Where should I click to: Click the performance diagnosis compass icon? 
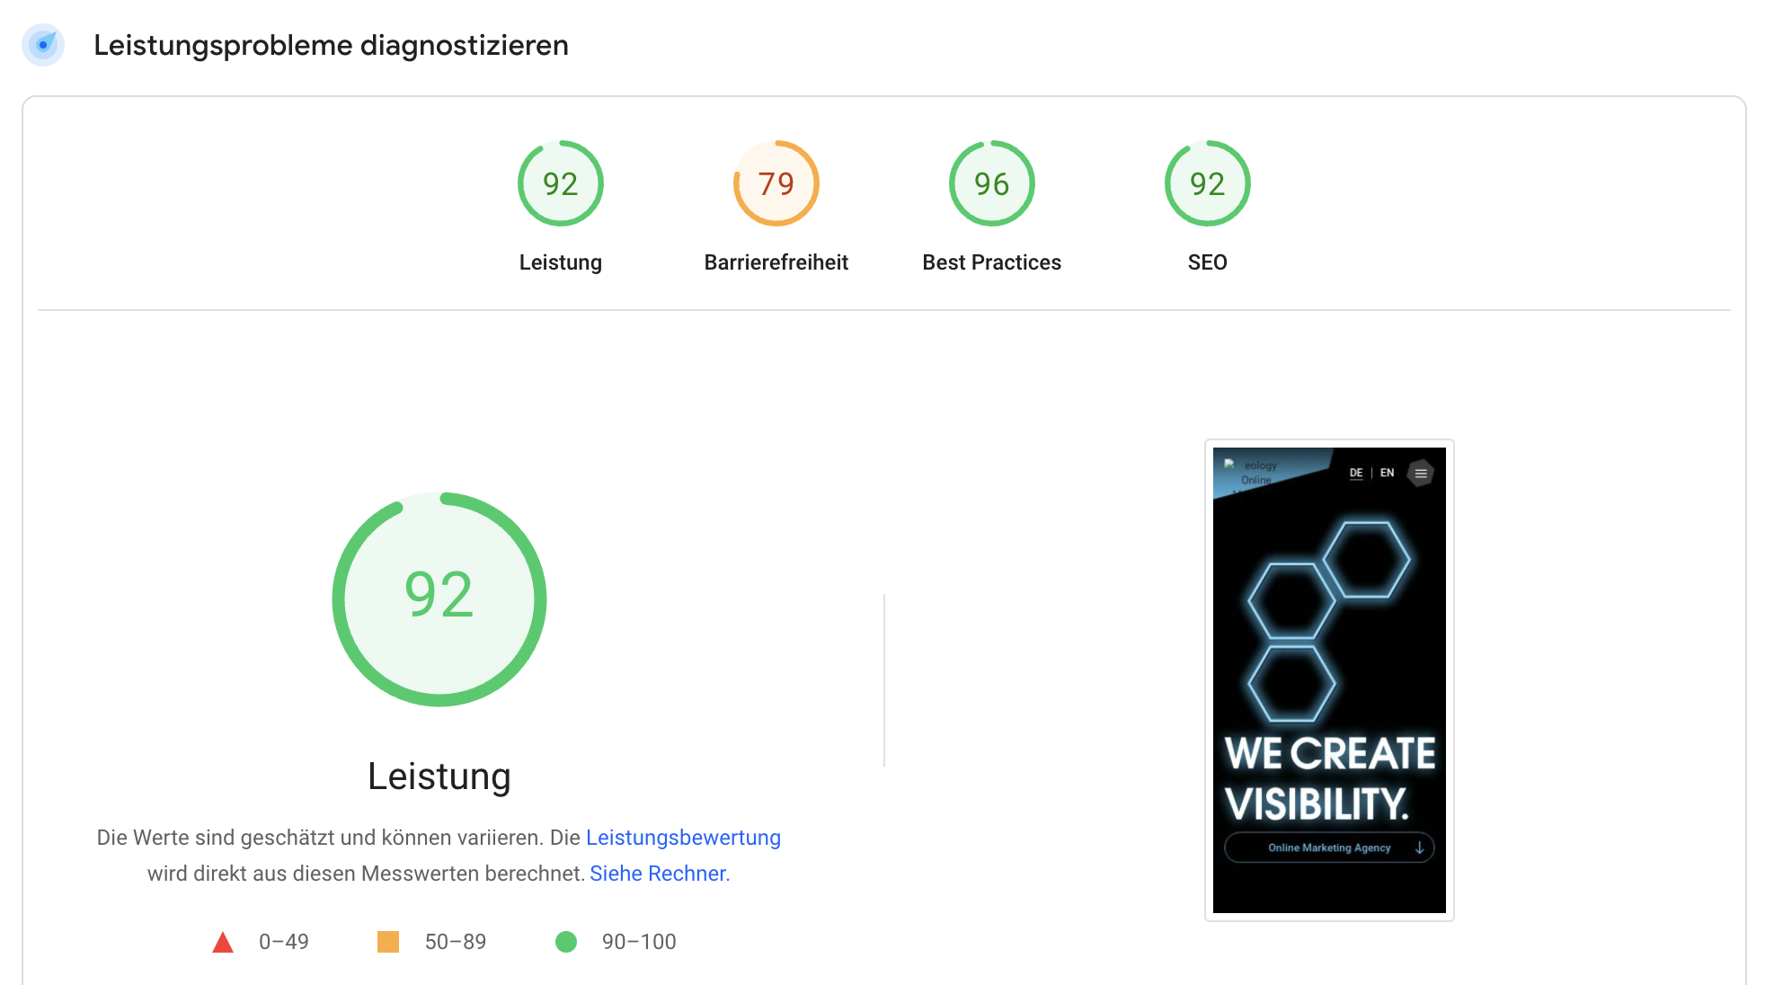click(43, 45)
